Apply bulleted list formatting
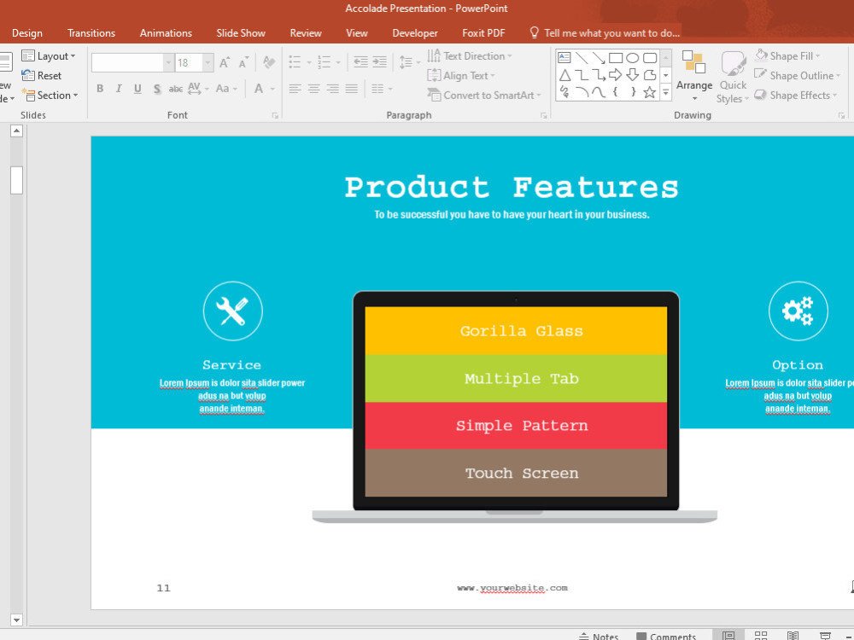Screen dimensions: 854x640 pos(295,61)
